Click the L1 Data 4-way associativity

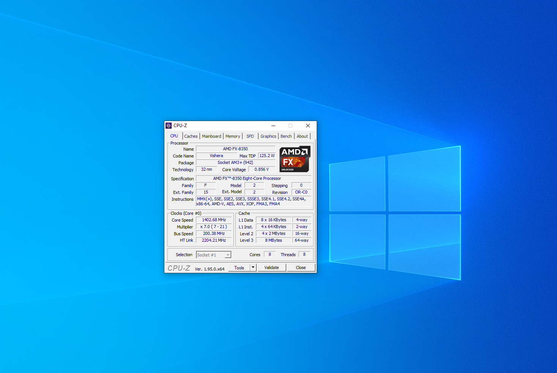click(302, 220)
